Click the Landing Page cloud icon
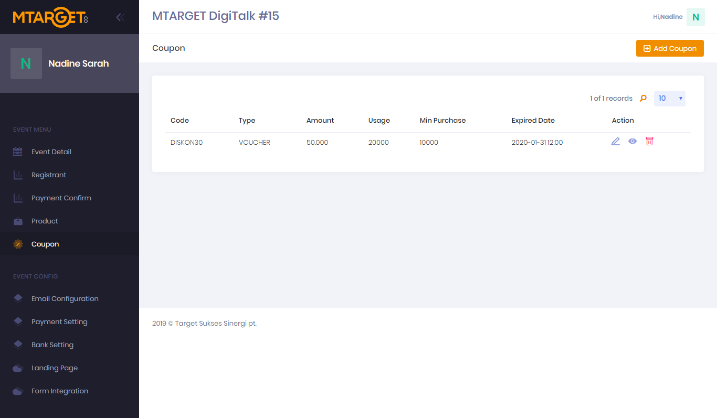The width and height of the screenshot is (717, 418). click(x=18, y=368)
